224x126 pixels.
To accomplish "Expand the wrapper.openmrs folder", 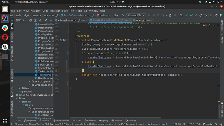I will pos(29,85).
